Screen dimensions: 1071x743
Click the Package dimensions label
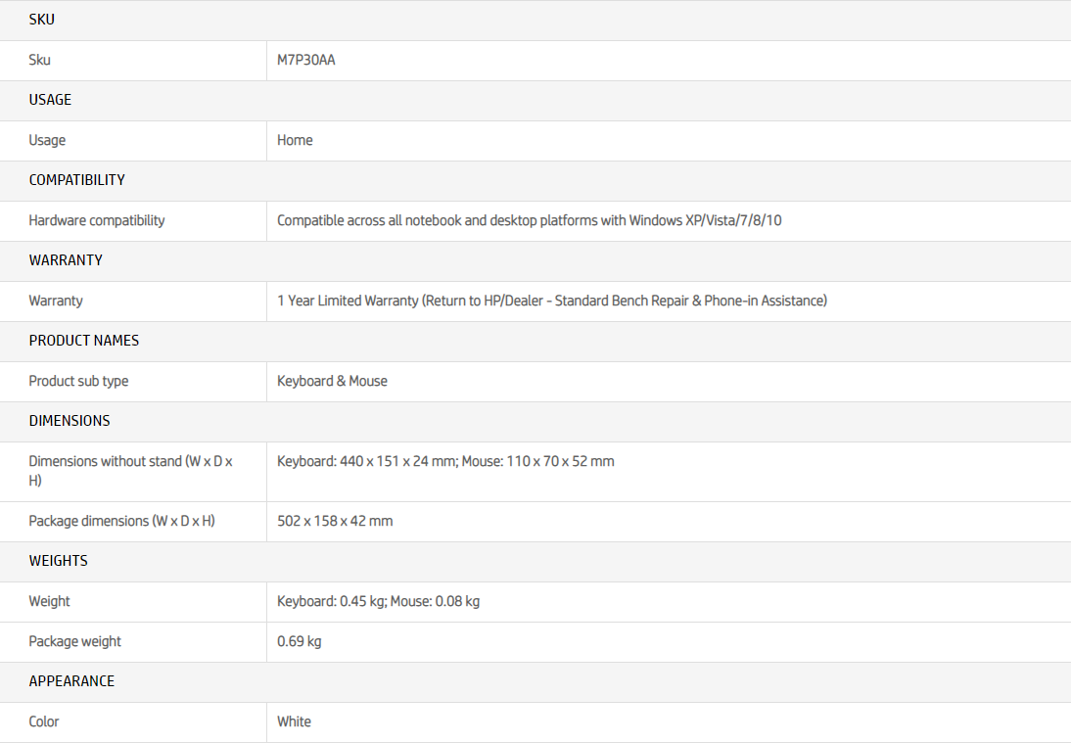121,521
